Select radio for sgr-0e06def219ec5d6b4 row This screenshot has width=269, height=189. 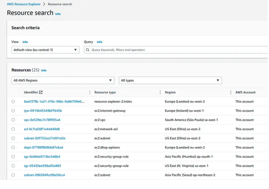click(x=13, y=157)
